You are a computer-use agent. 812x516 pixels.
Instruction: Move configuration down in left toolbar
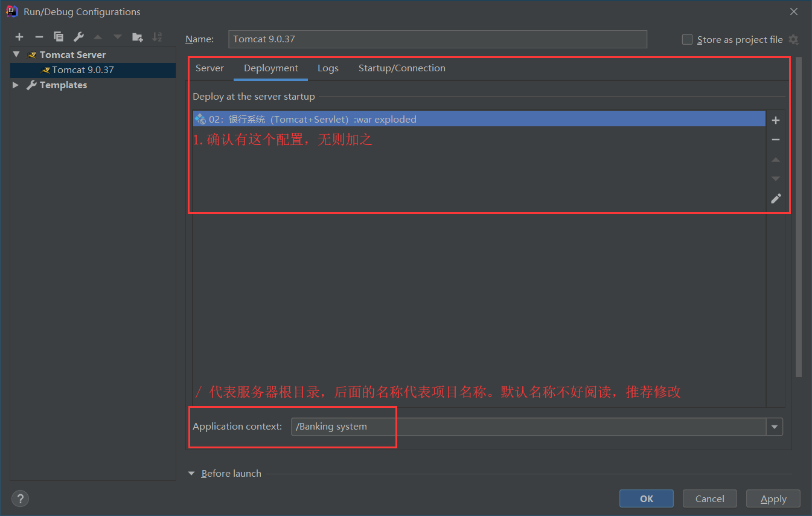coord(118,37)
